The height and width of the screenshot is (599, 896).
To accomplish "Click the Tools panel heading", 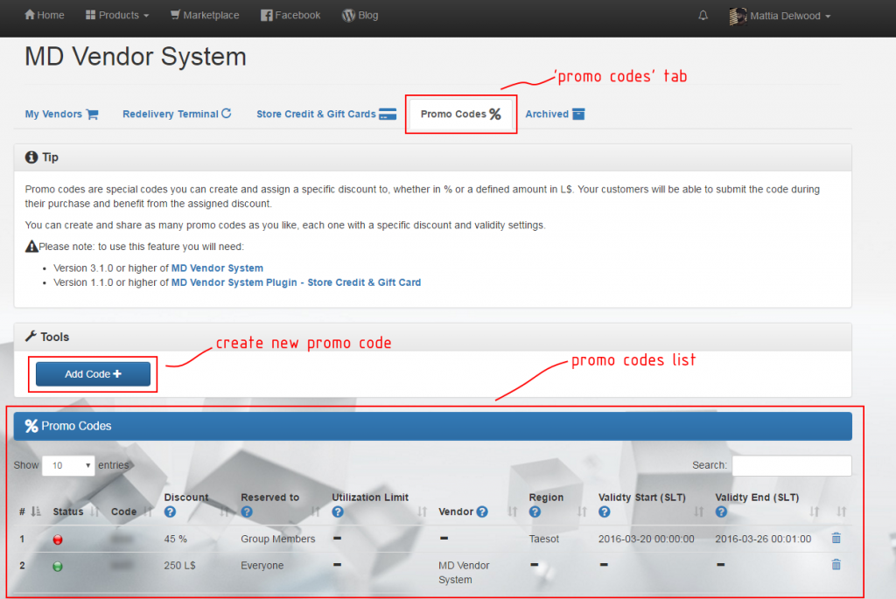I will (432, 337).
